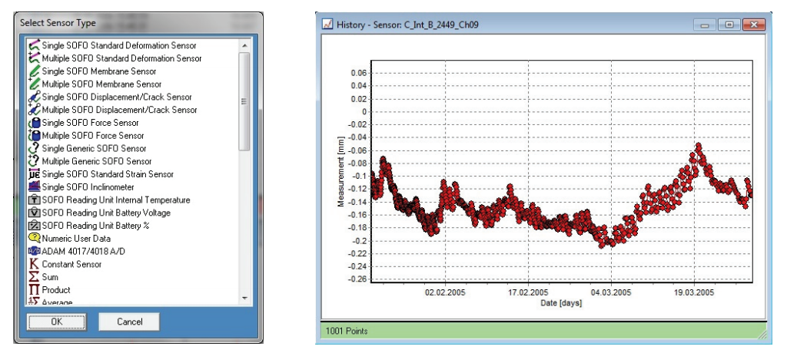Select the Single SOFO Inclinometer icon
The width and height of the screenshot is (787, 363).
pyautogui.click(x=34, y=187)
